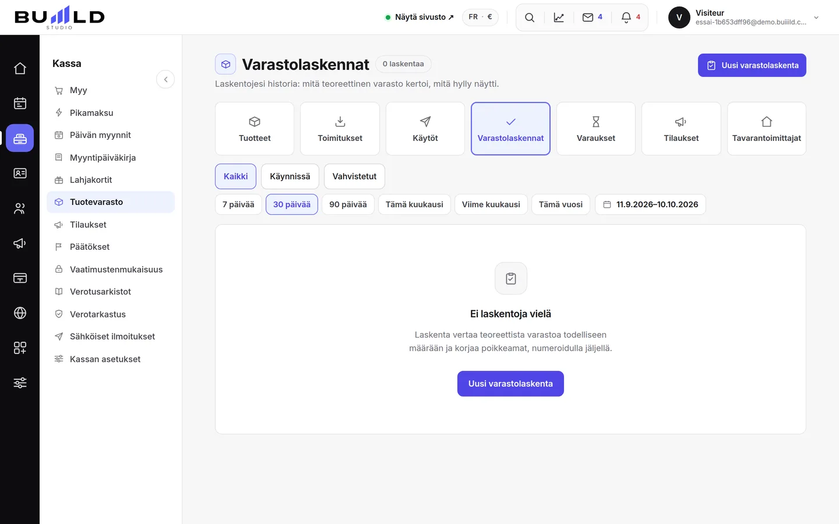Select the 7 päivää period filter
Viewport: 839px width, 524px height.
pos(238,204)
